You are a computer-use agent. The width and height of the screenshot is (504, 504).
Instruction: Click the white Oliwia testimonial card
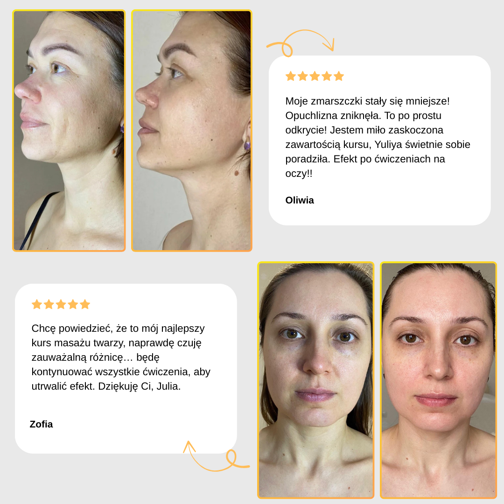point(379,140)
